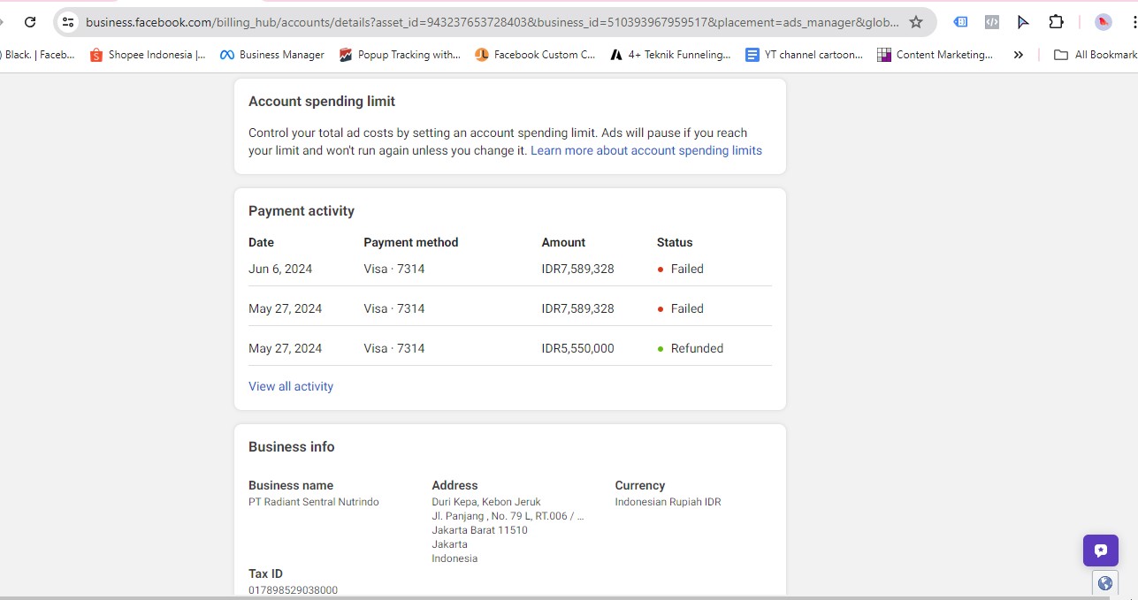Click the Payment activity heading

coord(302,211)
